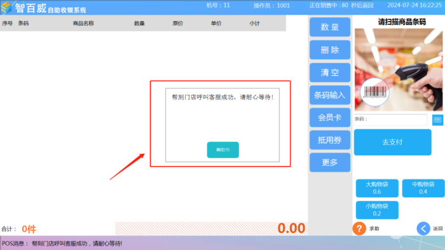
Task: Add a 中购物袋 0.4 bag
Action: pyautogui.click(x=423, y=188)
